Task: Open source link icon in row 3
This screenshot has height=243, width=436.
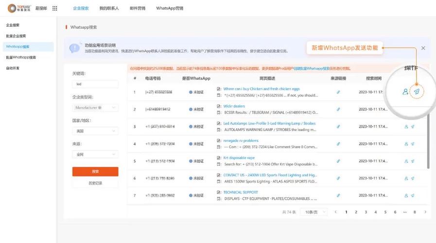Action: click(338, 126)
